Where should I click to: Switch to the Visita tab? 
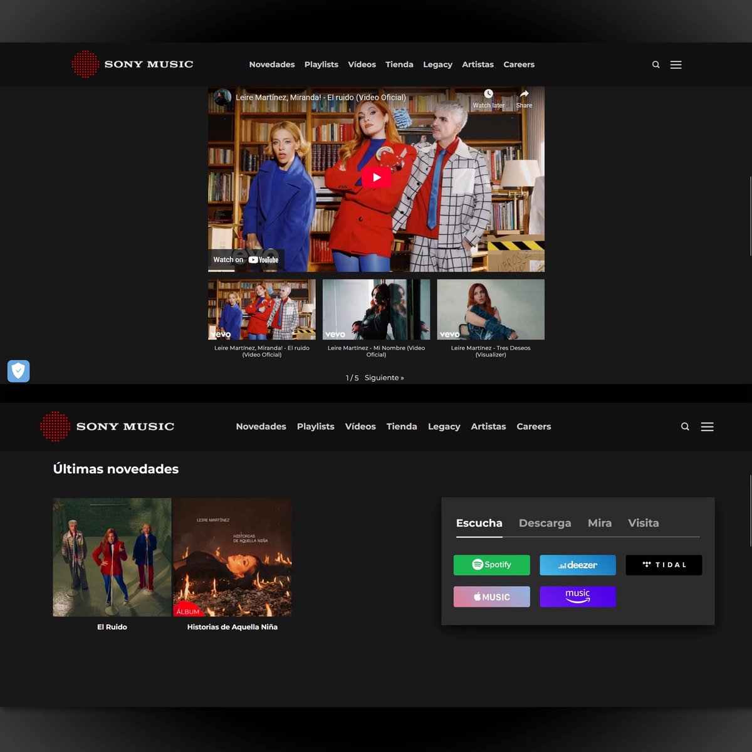pos(644,523)
